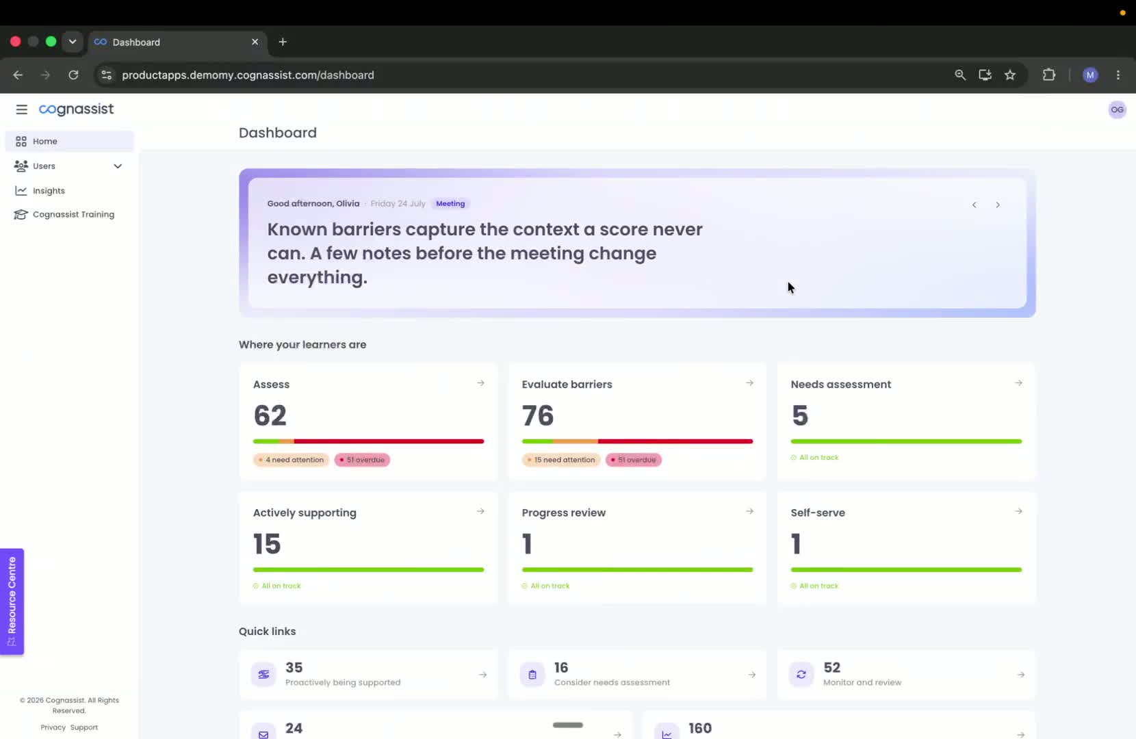Click the Cognassist Training graduation cap icon
Image resolution: width=1136 pixels, height=739 pixels.
tap(21, 214)
